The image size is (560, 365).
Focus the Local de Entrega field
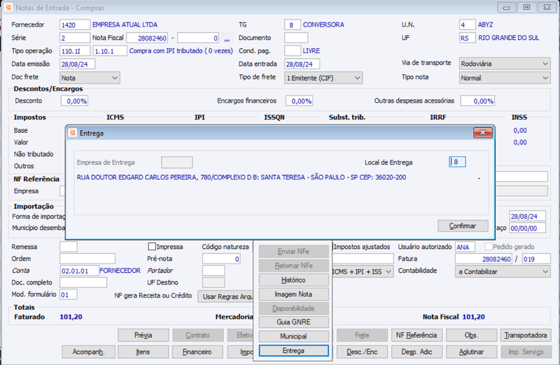click(x=458, y=162)
